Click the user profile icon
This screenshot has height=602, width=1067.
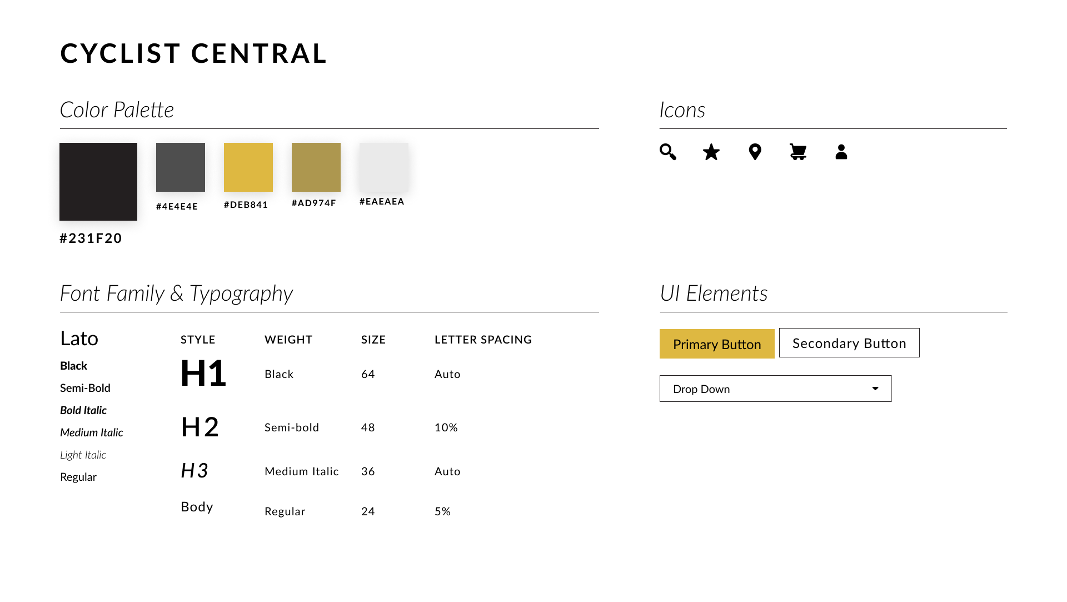pos(841,152)
